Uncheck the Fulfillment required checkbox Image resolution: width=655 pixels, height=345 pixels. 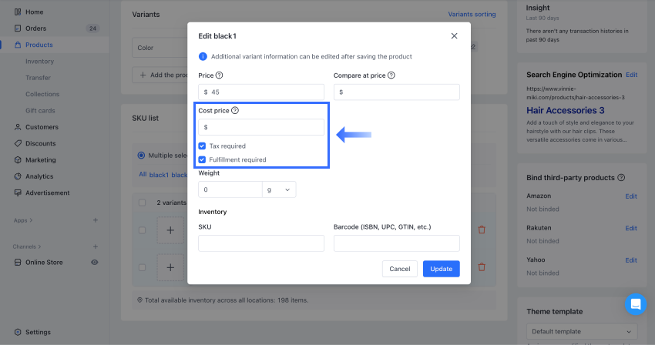tap(202, 159)
